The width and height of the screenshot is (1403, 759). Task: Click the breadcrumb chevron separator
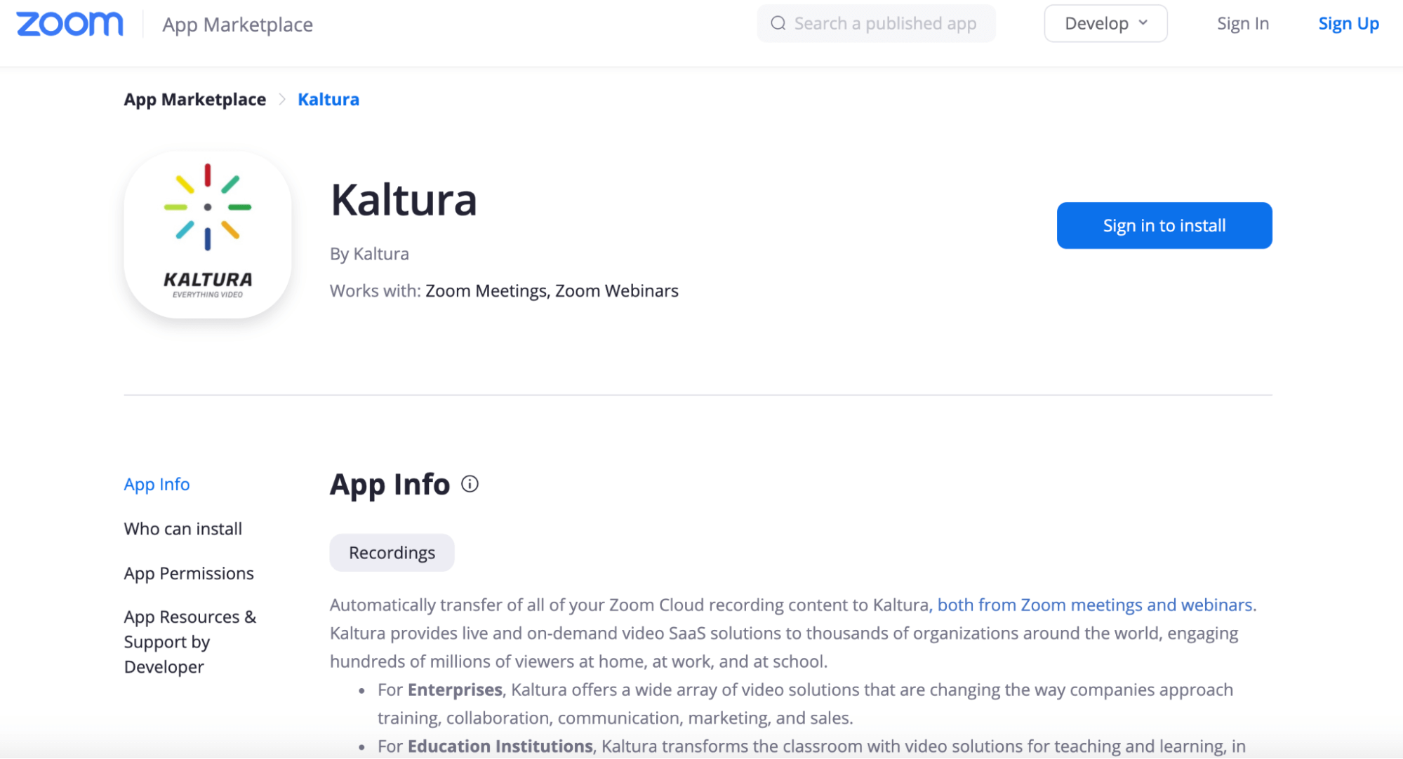[282, 100]
